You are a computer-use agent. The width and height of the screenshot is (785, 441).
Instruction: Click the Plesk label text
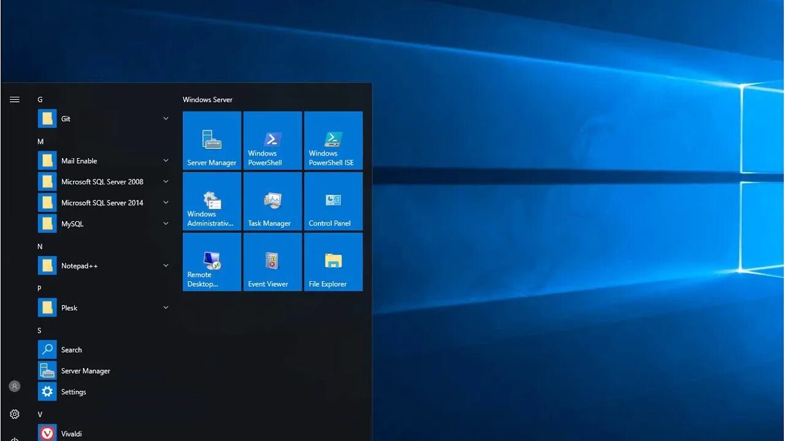coord(69,307)
